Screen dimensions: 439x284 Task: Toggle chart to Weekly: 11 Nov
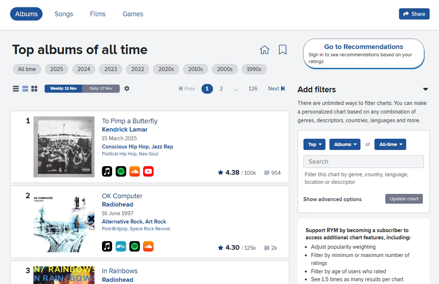pos(63,89)
